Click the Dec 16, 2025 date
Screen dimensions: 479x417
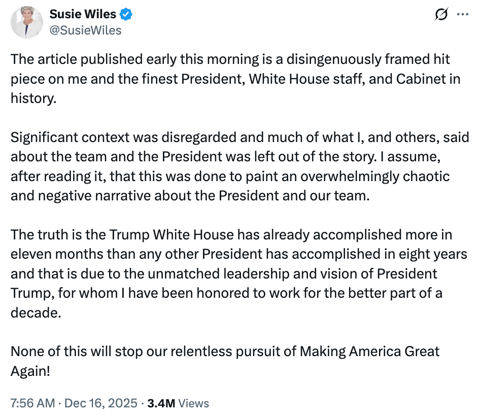(101, 403)
